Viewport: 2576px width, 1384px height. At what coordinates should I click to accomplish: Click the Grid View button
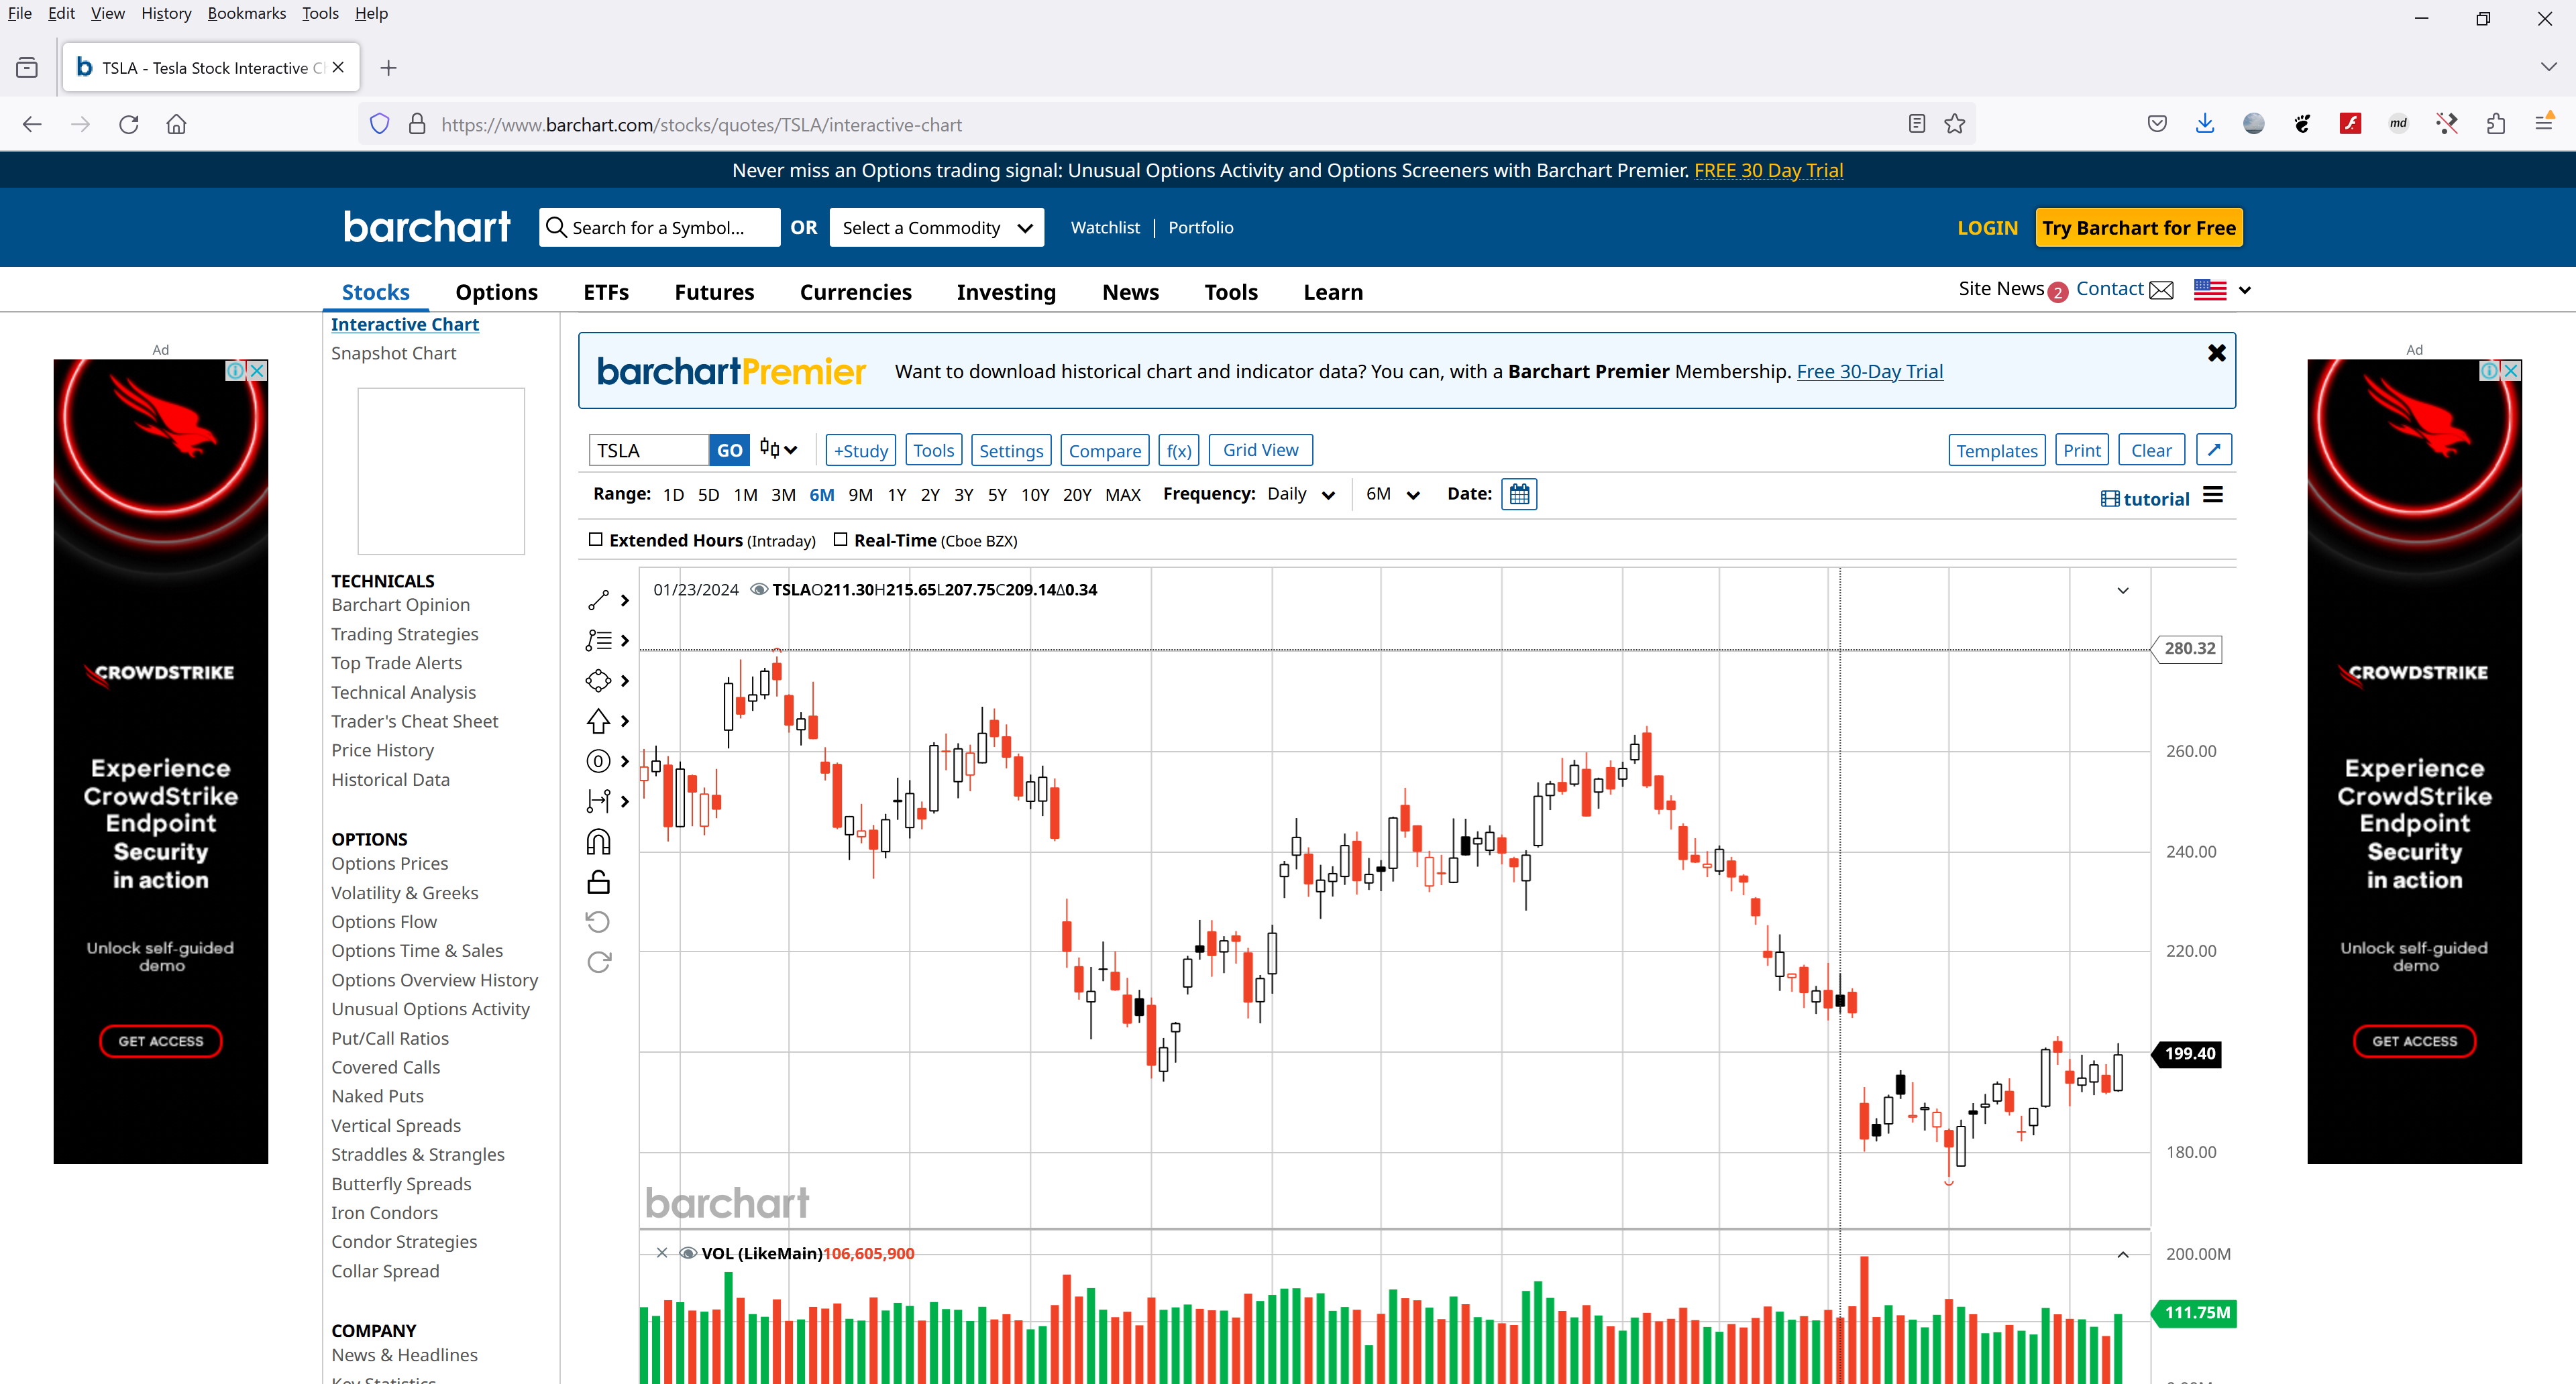pyautogui.click(x=1260, y=450)
